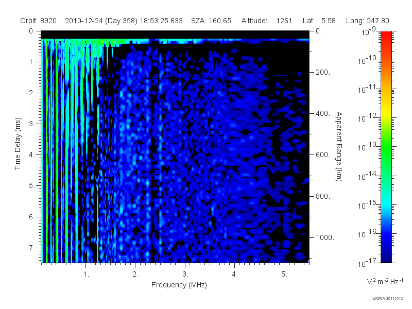The image size is (412, 309).
Task: Click the V² m⁻² Hz⁻¹ units label
Action: [385, 281]
